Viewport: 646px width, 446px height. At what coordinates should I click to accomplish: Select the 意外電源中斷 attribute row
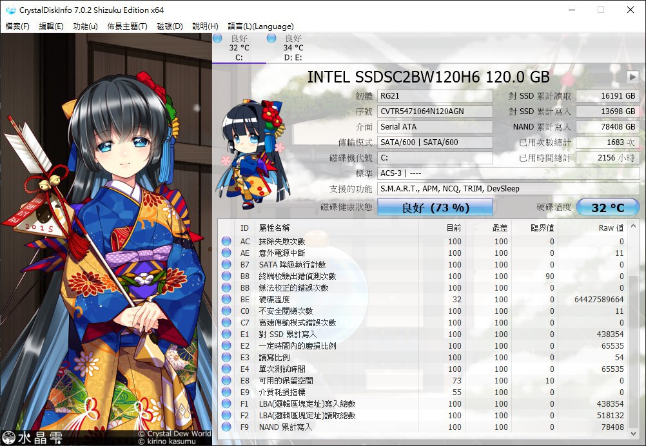(x=423, y=253)
